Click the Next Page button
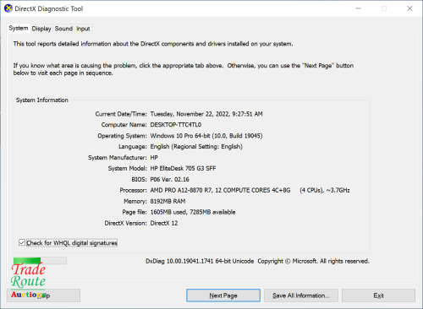 [x=223, y=295]
